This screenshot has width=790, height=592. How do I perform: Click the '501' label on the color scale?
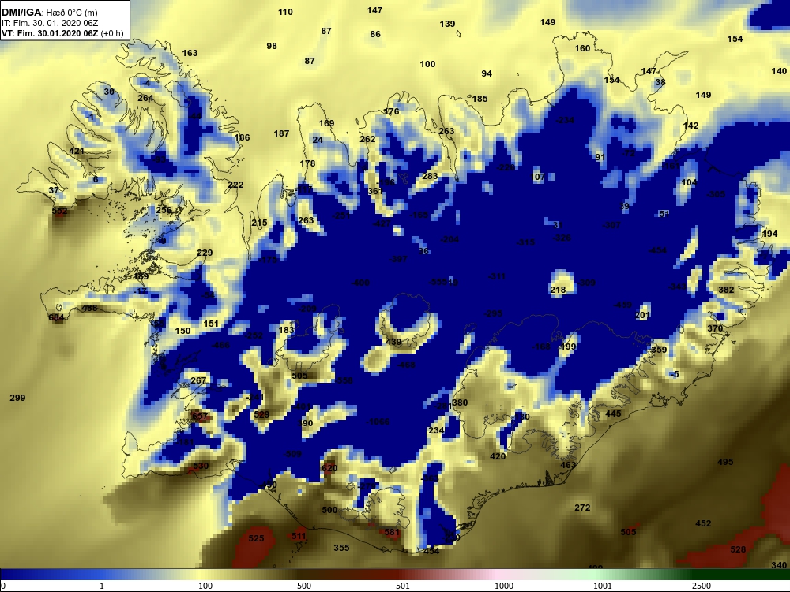click(403, 586)
